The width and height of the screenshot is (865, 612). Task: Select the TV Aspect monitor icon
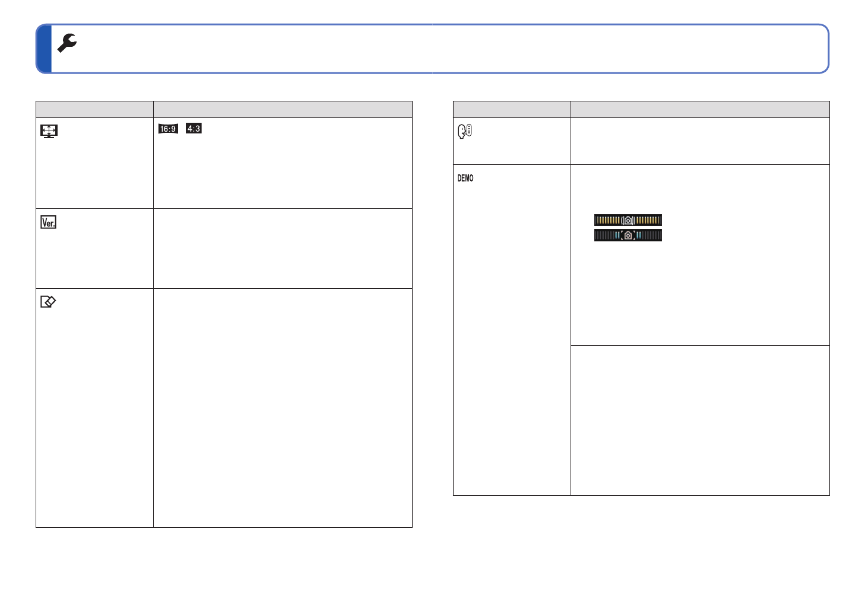(49, 130)
